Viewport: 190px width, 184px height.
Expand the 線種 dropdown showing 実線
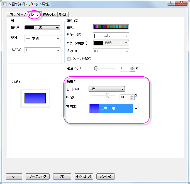pos(42,39)
